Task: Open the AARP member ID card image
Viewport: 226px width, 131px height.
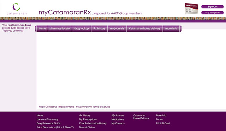Action: point(191,8)
